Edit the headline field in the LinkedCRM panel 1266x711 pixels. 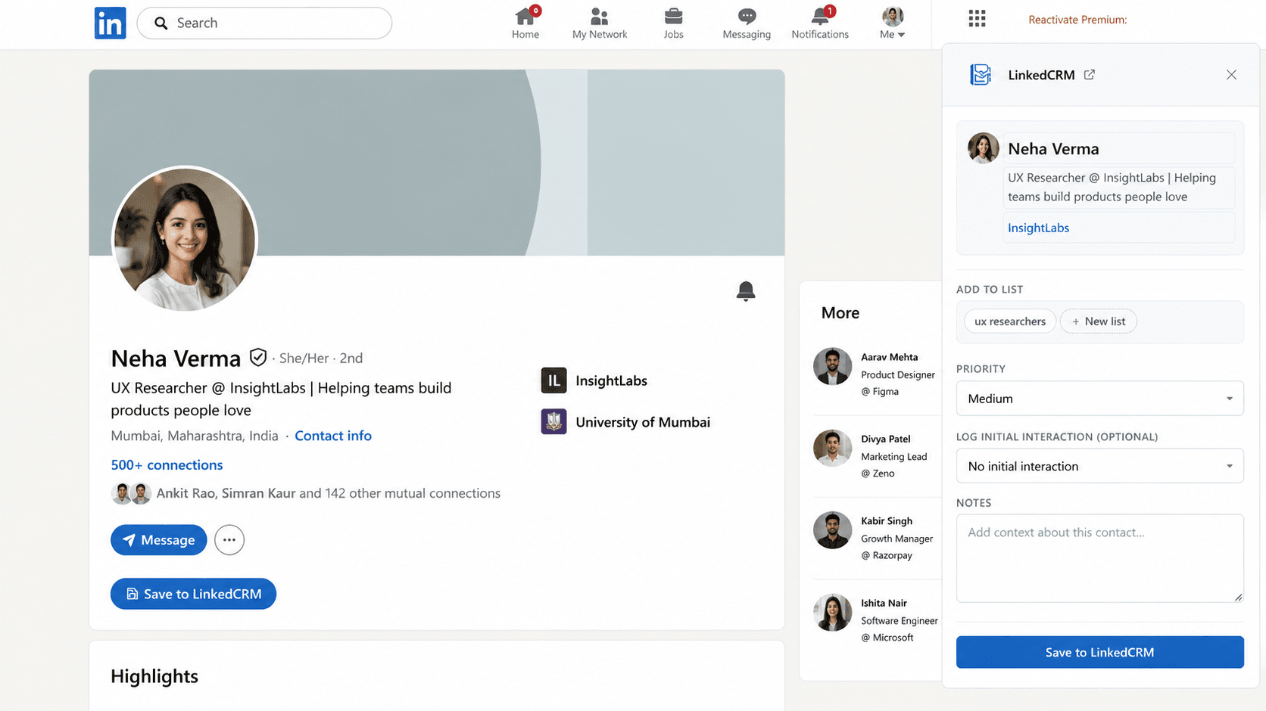pos(1119,188)
